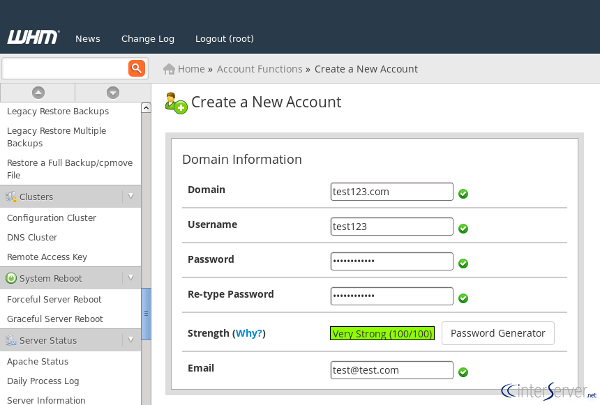Click the WHM logo
Viewport: 600px width, 405px height.
(x=33, y=37)
